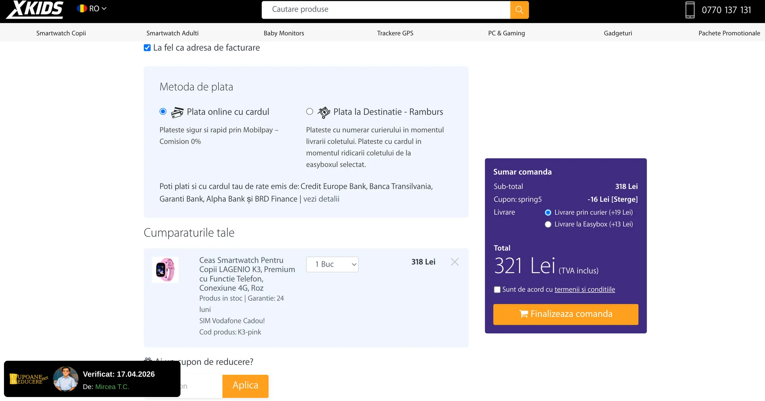Open Smartwatch Copii menu
The image size is (765, 401).
point(61,33)
